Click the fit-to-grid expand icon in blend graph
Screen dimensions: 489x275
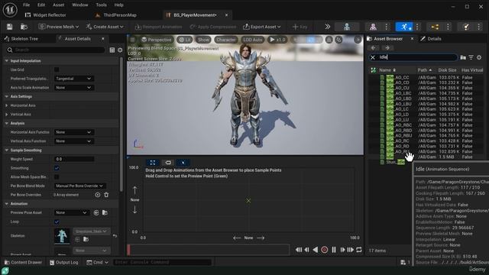[153, 163]
